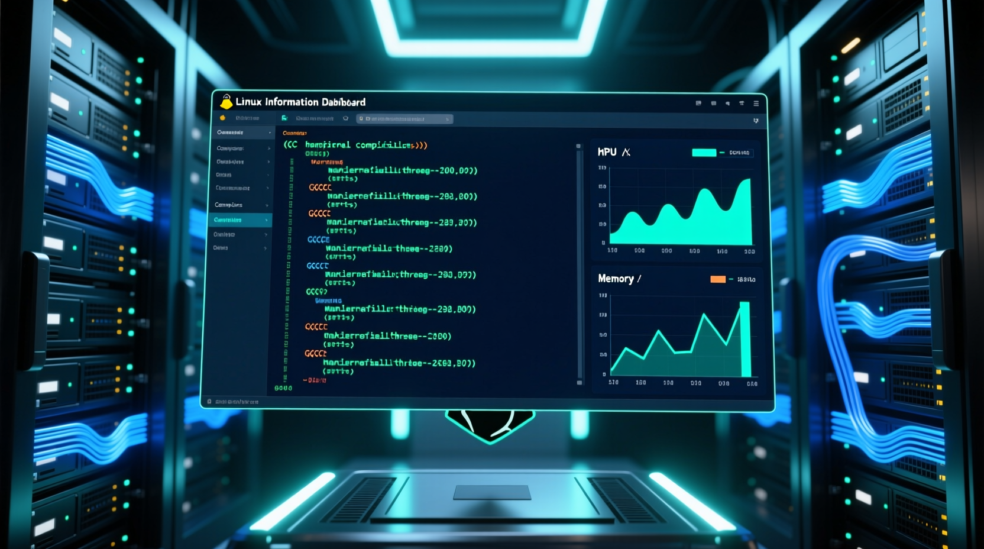Click the orange legend swatch in the Memory panel
The image size is (984, 549).
718,279
